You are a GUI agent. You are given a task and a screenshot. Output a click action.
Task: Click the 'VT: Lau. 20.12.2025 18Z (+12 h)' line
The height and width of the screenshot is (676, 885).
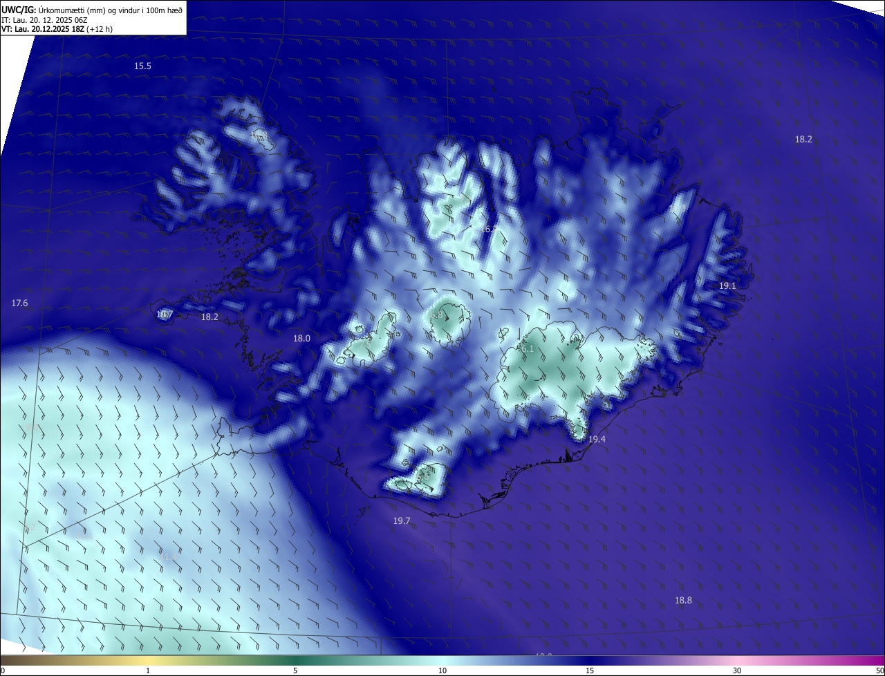[57, 29]
